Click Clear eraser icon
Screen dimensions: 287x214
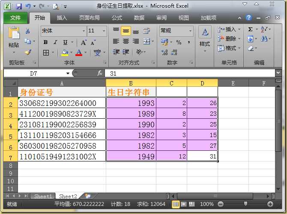250,48
